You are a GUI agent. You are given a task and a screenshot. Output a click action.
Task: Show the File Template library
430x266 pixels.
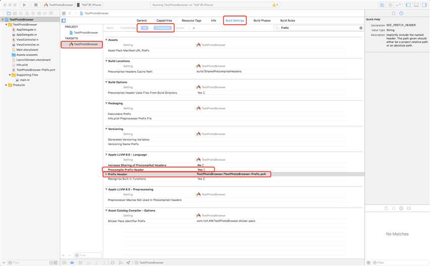386,208
